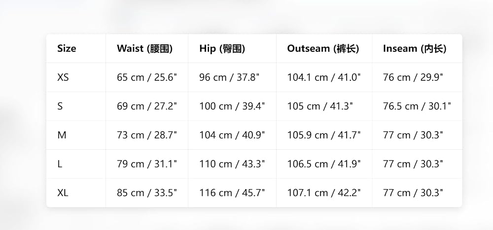Click the 85 cm / 33.5" waist cell
Screen dimensions: 493x230
click(147, 193)
